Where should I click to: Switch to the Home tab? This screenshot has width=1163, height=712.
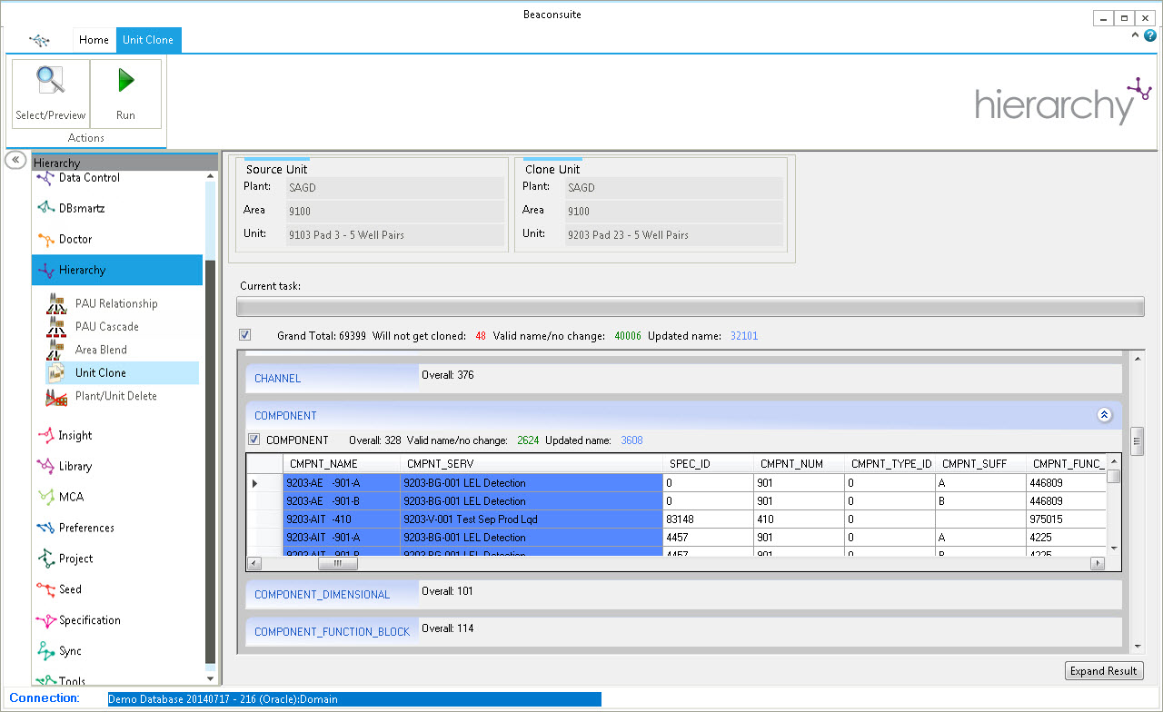(x=94, y=40)
